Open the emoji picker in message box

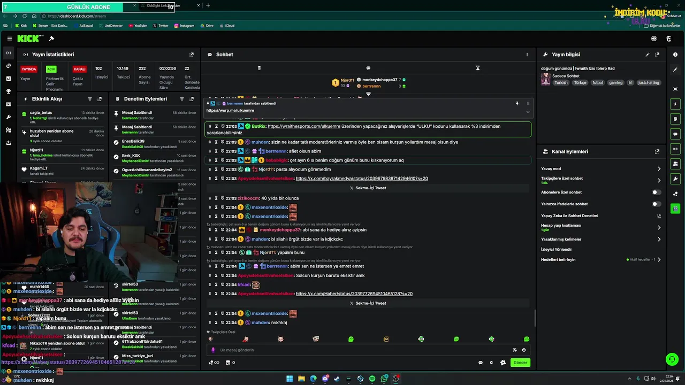(x=524, y=350)
